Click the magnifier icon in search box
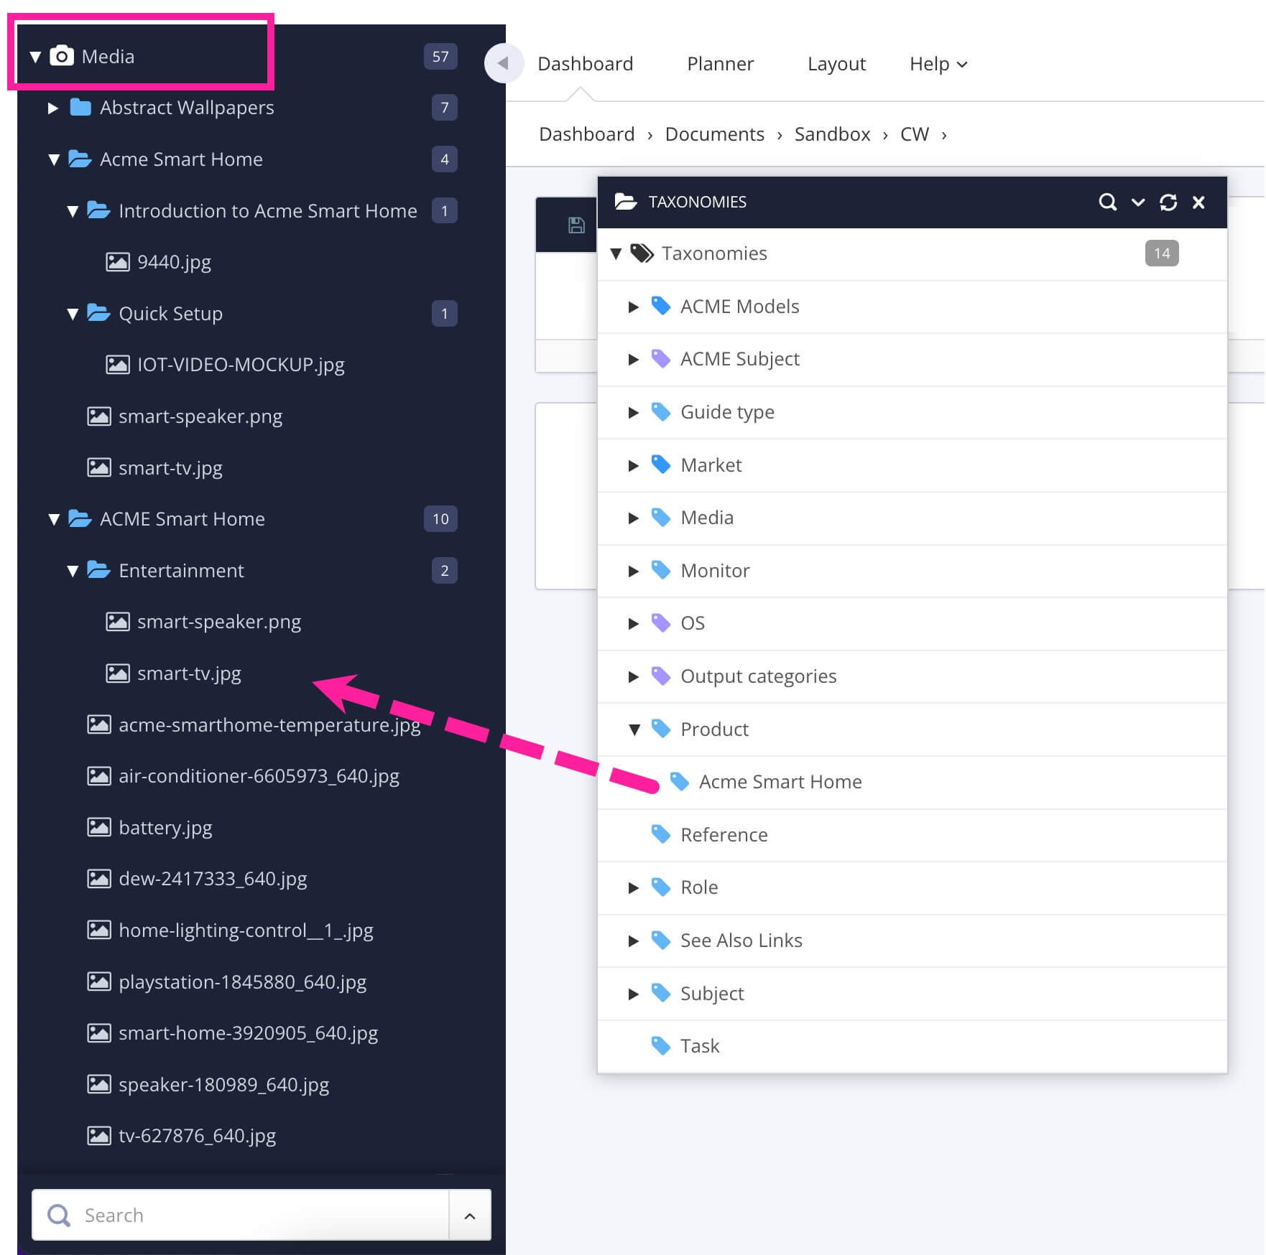 (x=58, y=1215)
